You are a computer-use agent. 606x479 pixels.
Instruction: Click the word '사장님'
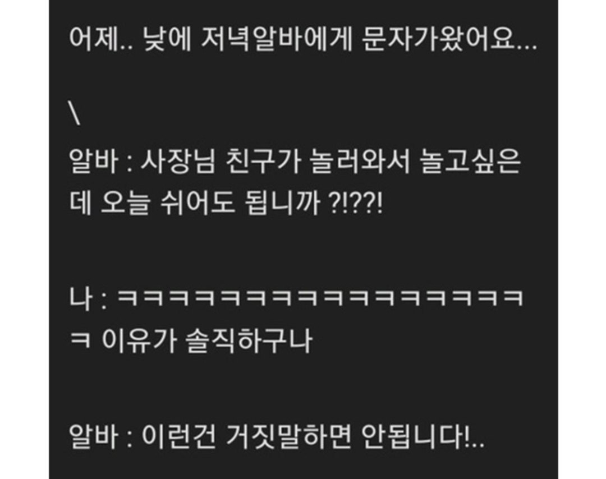click(177, 162)
